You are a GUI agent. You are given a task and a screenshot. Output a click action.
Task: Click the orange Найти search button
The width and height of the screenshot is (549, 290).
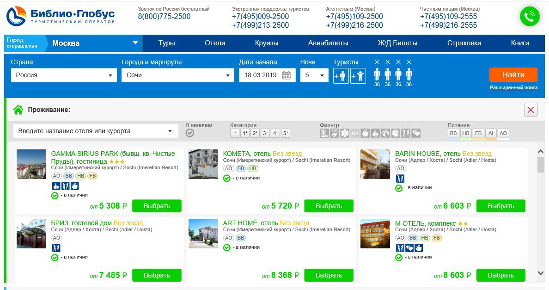(x=513, y=74)
